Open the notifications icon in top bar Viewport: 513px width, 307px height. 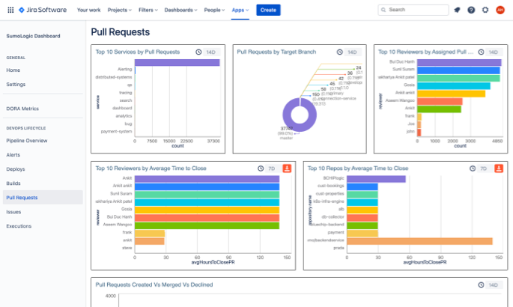[x=457, y=10]
